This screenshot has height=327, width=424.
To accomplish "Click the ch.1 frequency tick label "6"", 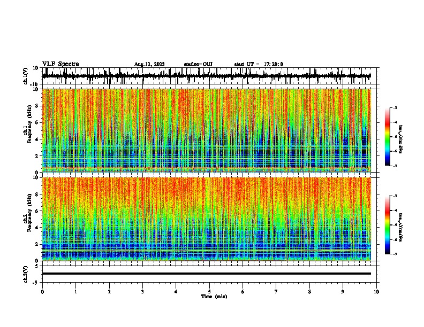I will (37, 122).
